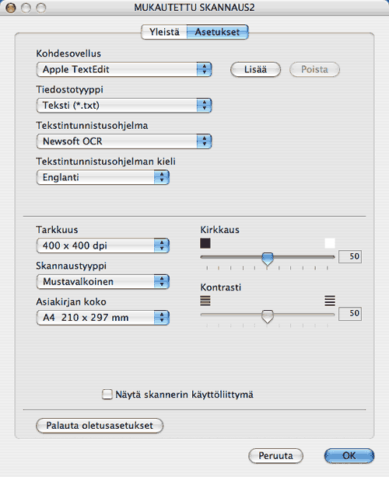
Task: Click the Lisää button
Action: tap(255, 69)
